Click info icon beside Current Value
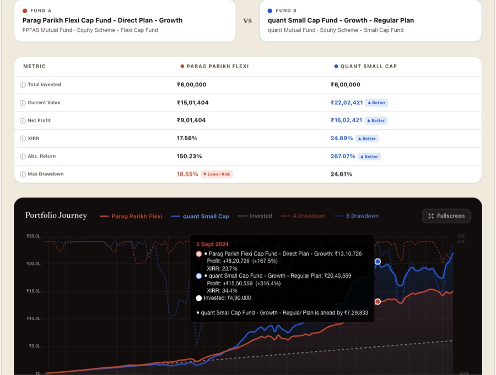The height and width of the screenshot is (375, 496). (23, 103)
